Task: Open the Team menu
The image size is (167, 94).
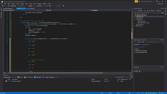Action: point(27,4)
